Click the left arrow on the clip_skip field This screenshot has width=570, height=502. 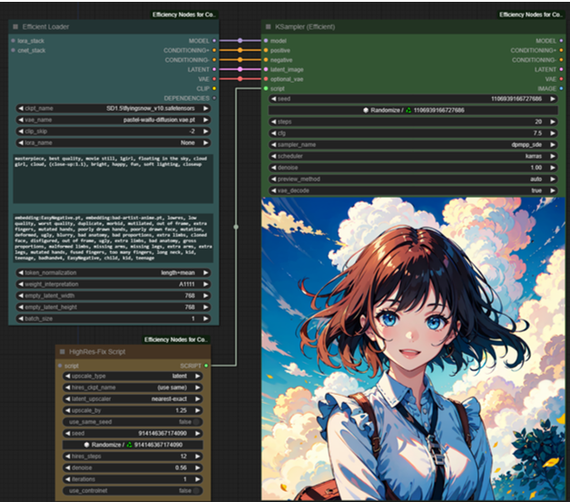point(20,131)
